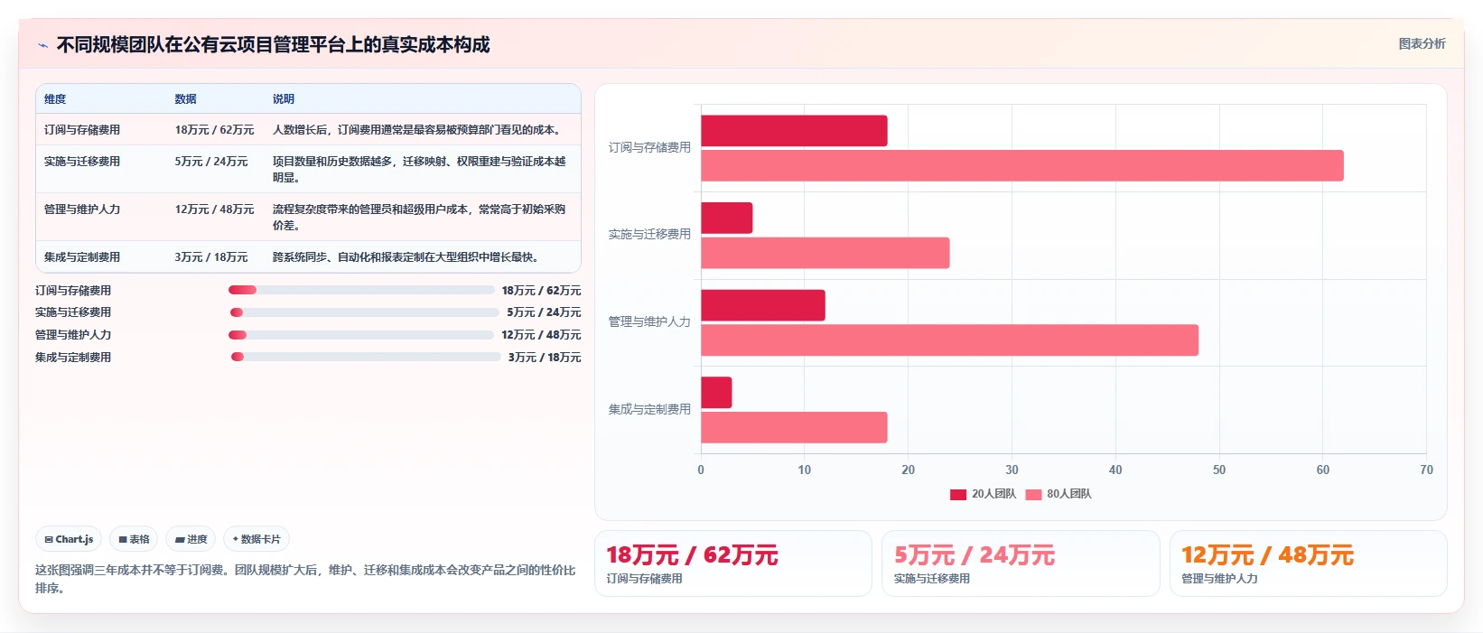Click the dark 20人团队 bar for 管理与维护人力
The height and width of the screenshot is (633, 1483).
(763, 305)
